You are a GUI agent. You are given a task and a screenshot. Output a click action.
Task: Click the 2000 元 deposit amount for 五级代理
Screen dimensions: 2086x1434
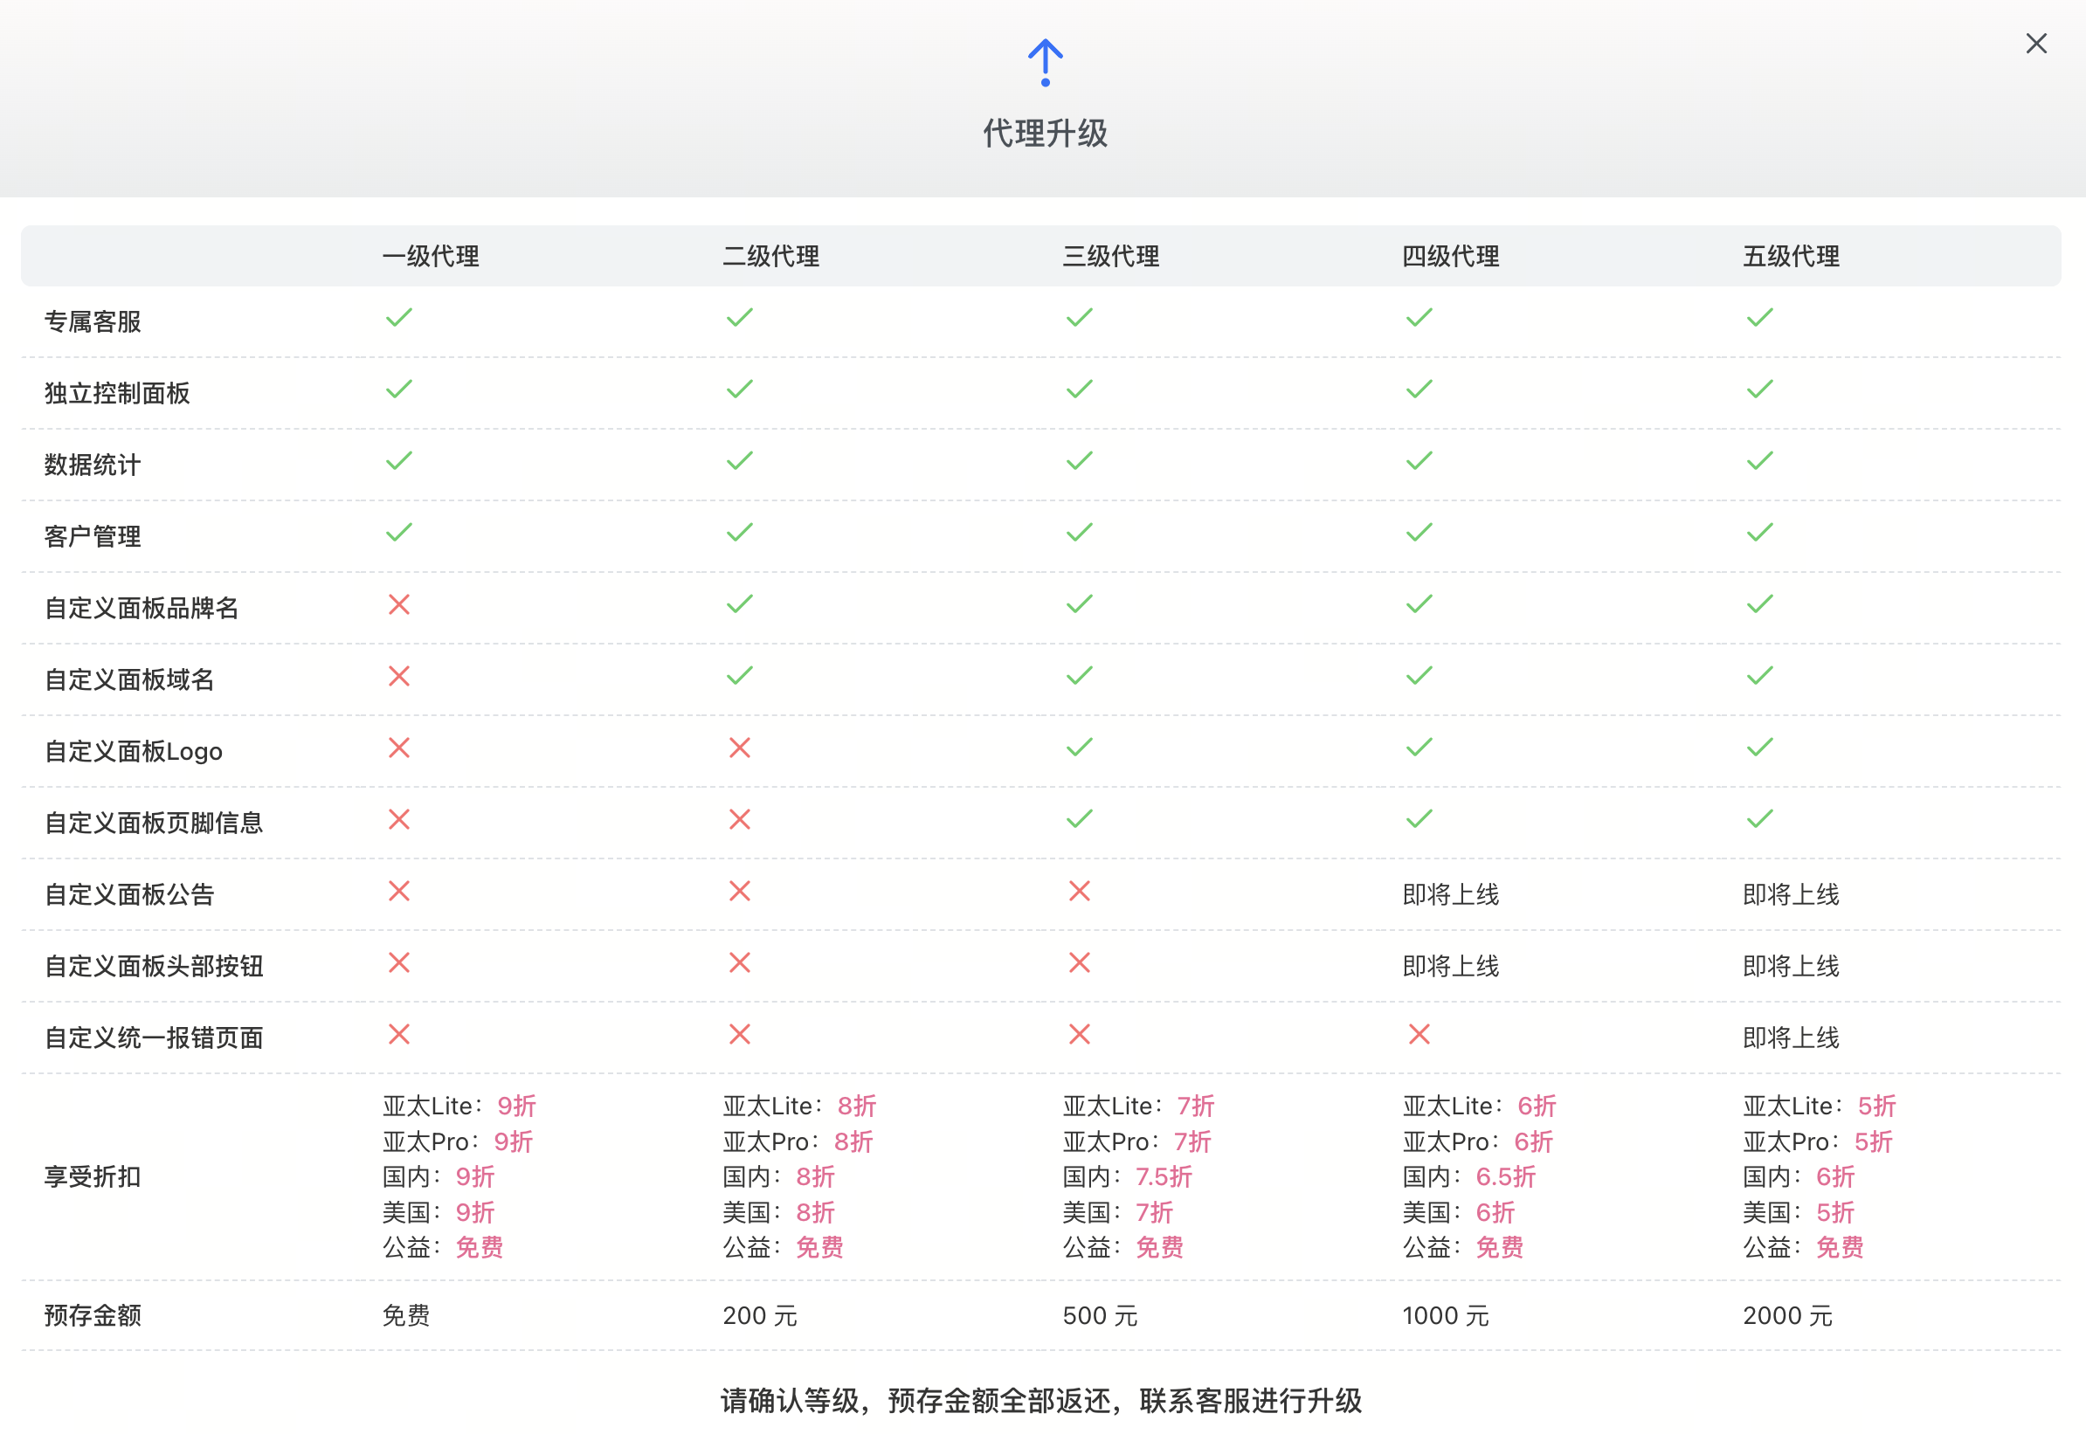[1787, 1314]
